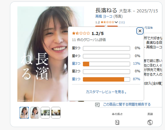
Task: Select the second cover thumbnail
Action: tap(35, 113)
